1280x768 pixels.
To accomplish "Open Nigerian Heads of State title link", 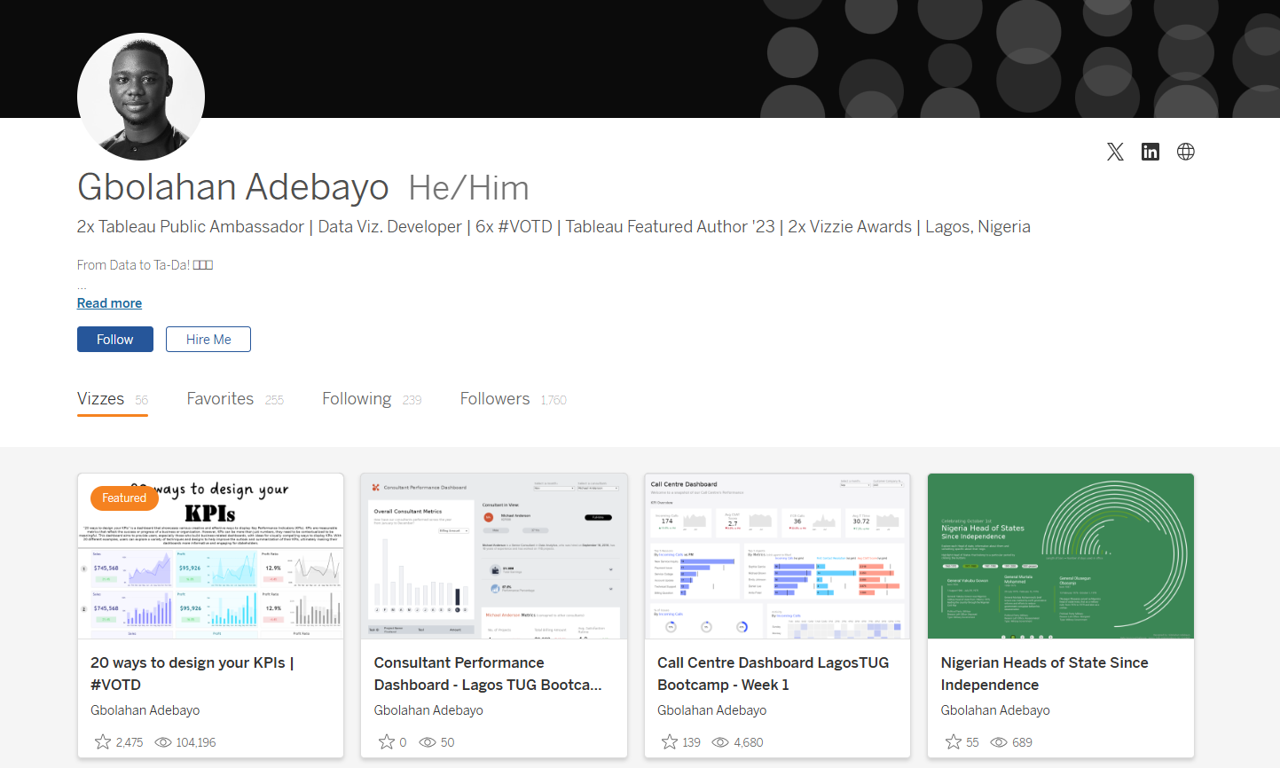I will pos(1044,674).
